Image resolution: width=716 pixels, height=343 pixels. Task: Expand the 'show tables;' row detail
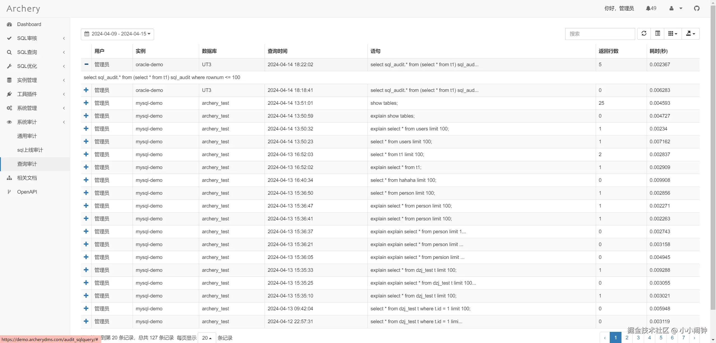(x=86, y=103)
